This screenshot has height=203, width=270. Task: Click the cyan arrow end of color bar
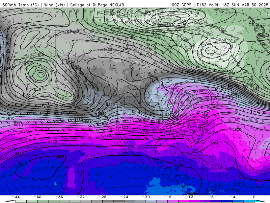259,201
